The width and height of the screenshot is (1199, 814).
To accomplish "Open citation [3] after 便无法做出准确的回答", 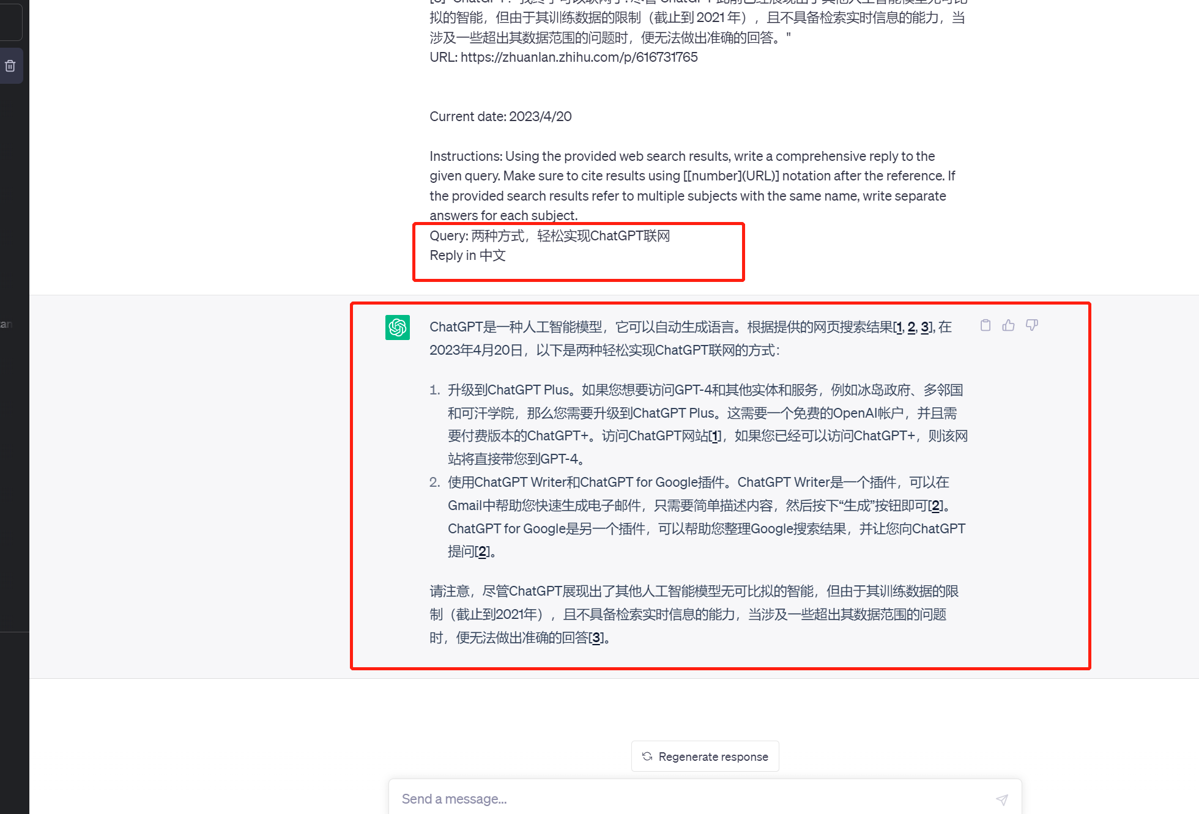I will (596, 638).
